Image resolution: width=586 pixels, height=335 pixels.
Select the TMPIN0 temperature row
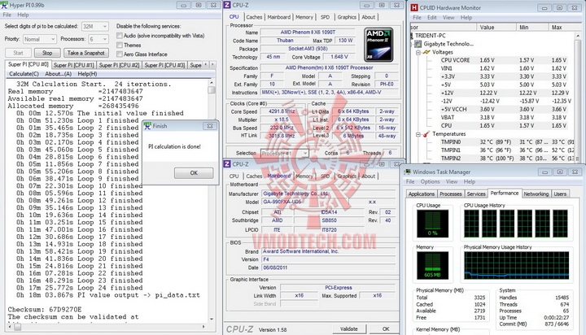pos(506,142)
